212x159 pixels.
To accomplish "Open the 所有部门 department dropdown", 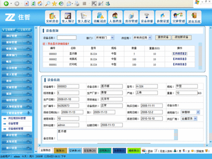I will coord(105,38).
